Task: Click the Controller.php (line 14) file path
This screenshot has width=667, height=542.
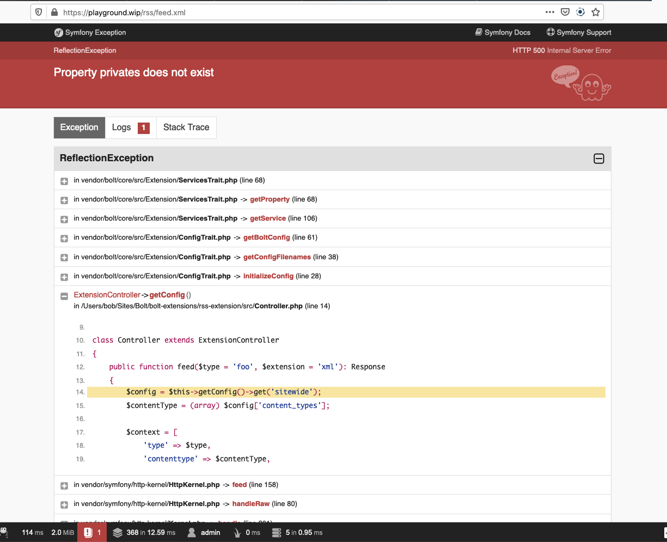Action: (202, 306)
